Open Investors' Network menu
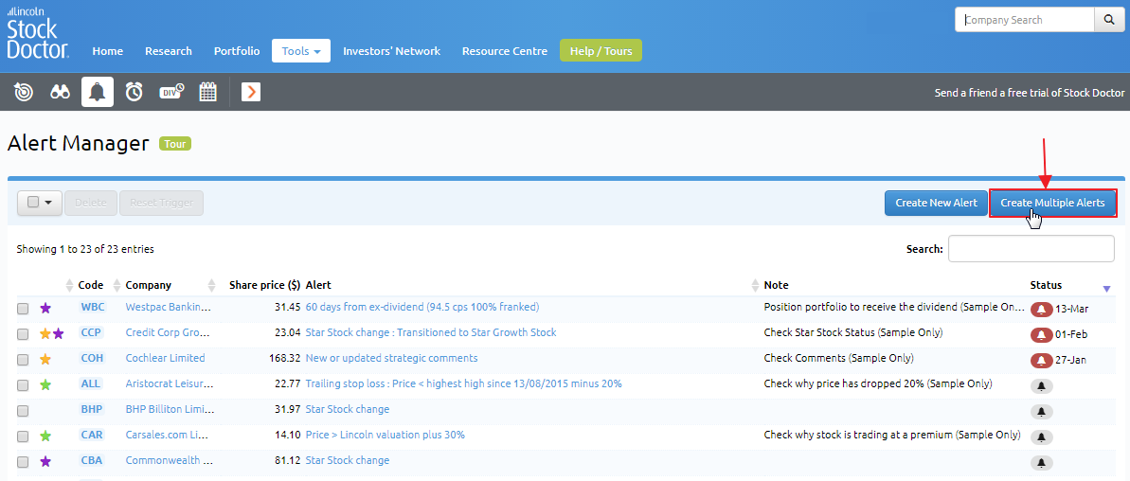Screen dimensions: 1130x481 tap(391, 51)
